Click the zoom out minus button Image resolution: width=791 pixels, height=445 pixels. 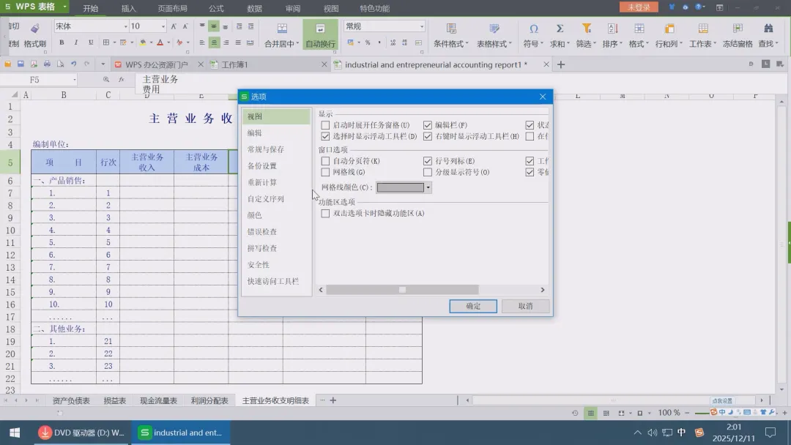tap(687, 413)
